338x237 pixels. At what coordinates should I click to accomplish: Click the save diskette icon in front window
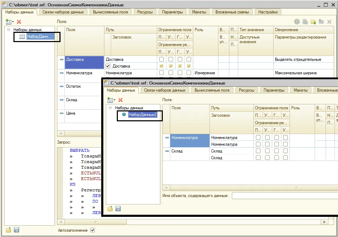(x=118, y=209)
